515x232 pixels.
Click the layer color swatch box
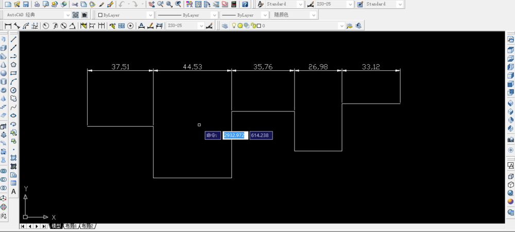[x=259, y=26]
